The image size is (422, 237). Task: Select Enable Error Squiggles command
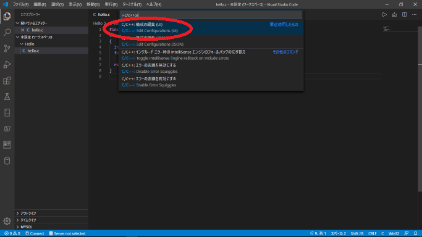point(211,81)
